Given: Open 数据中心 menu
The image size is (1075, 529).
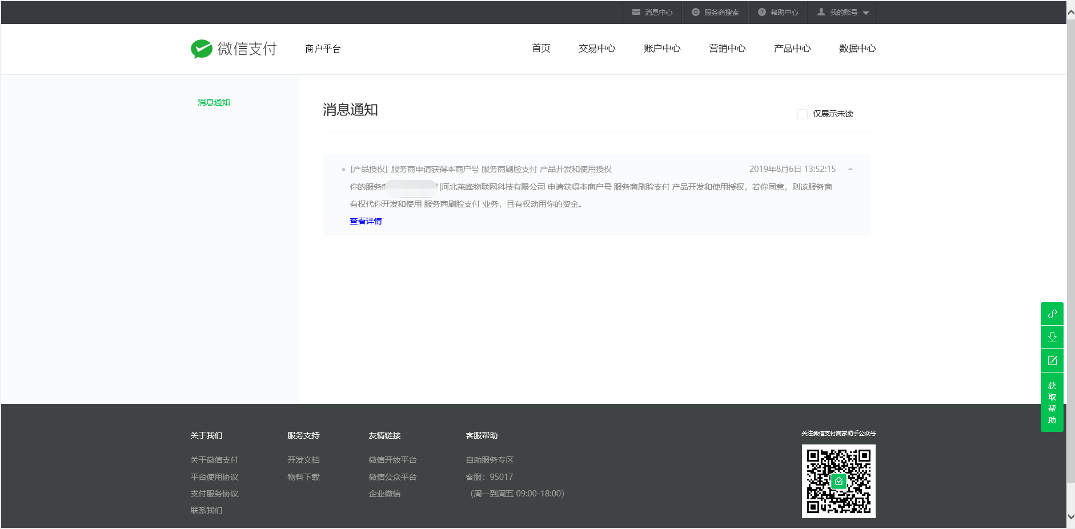Looking at the screenshot, I should pos(857,49).
